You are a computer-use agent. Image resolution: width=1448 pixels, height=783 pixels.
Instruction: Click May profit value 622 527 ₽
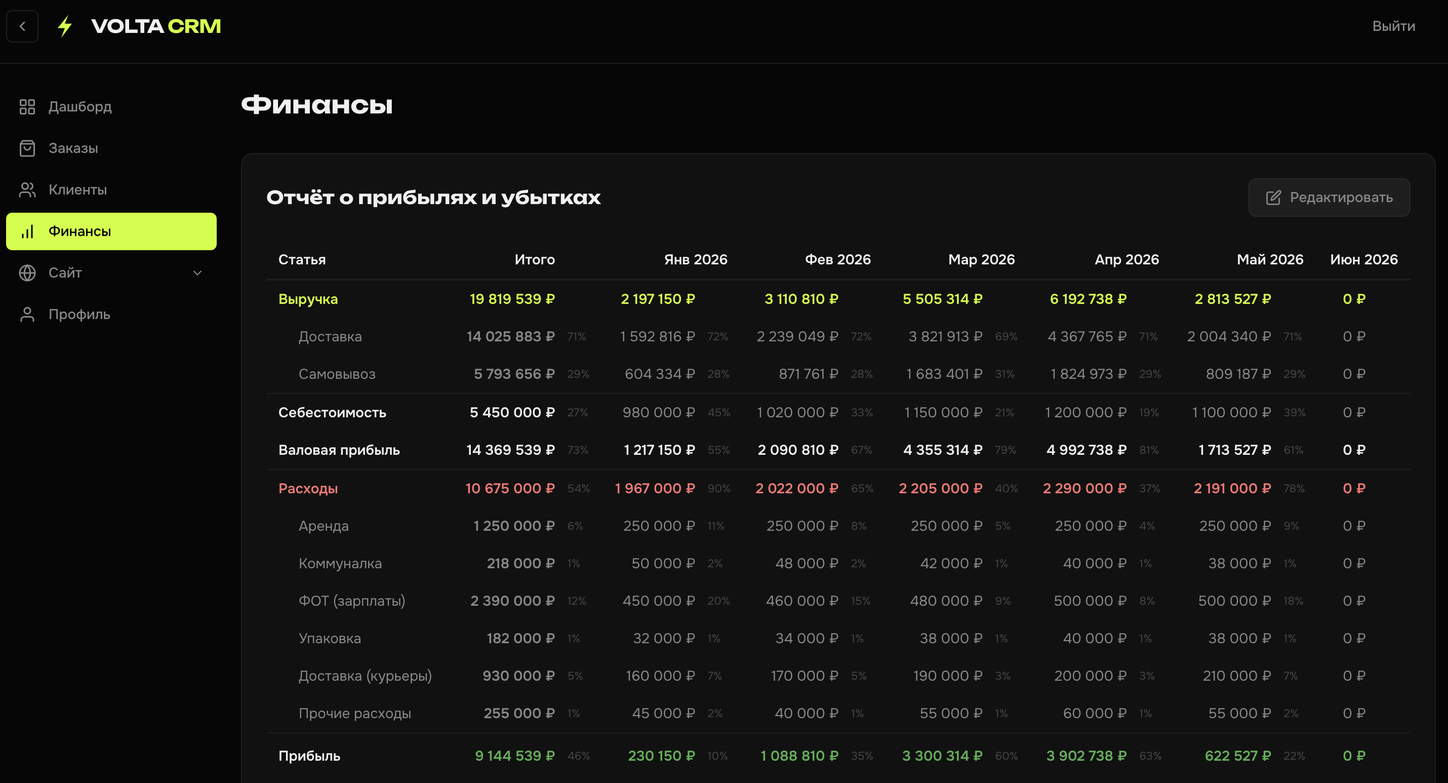(x=1238, y=756)
